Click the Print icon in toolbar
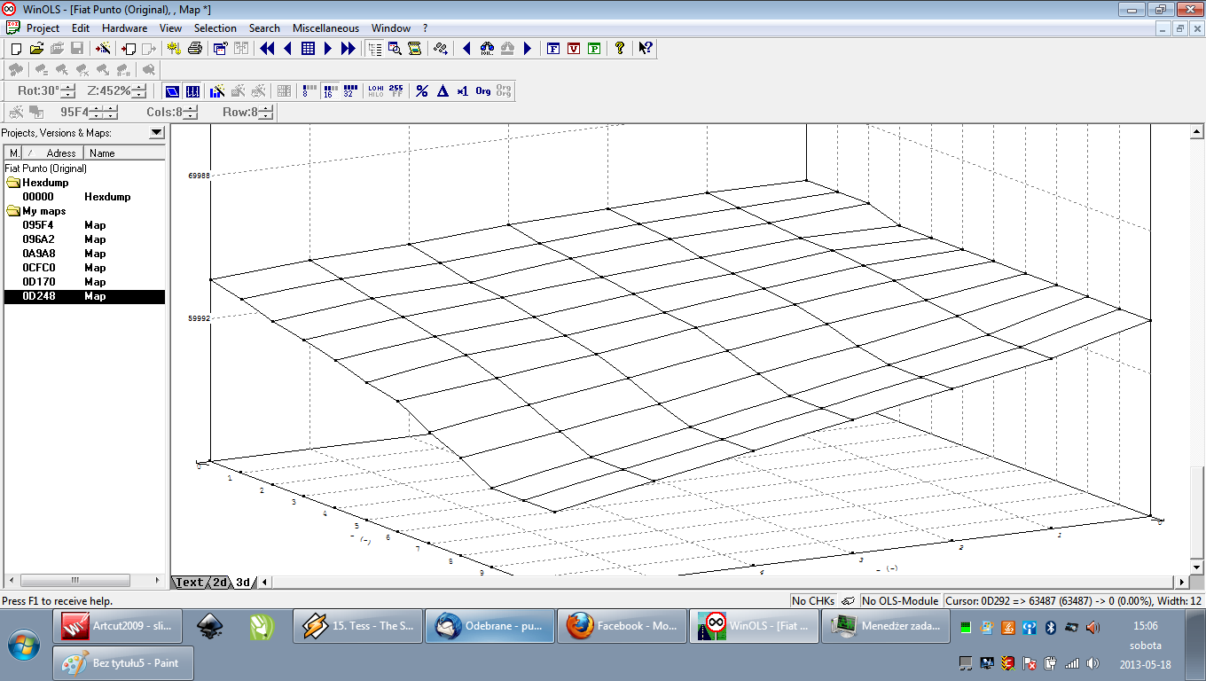1206x681 pixels. 195,49
